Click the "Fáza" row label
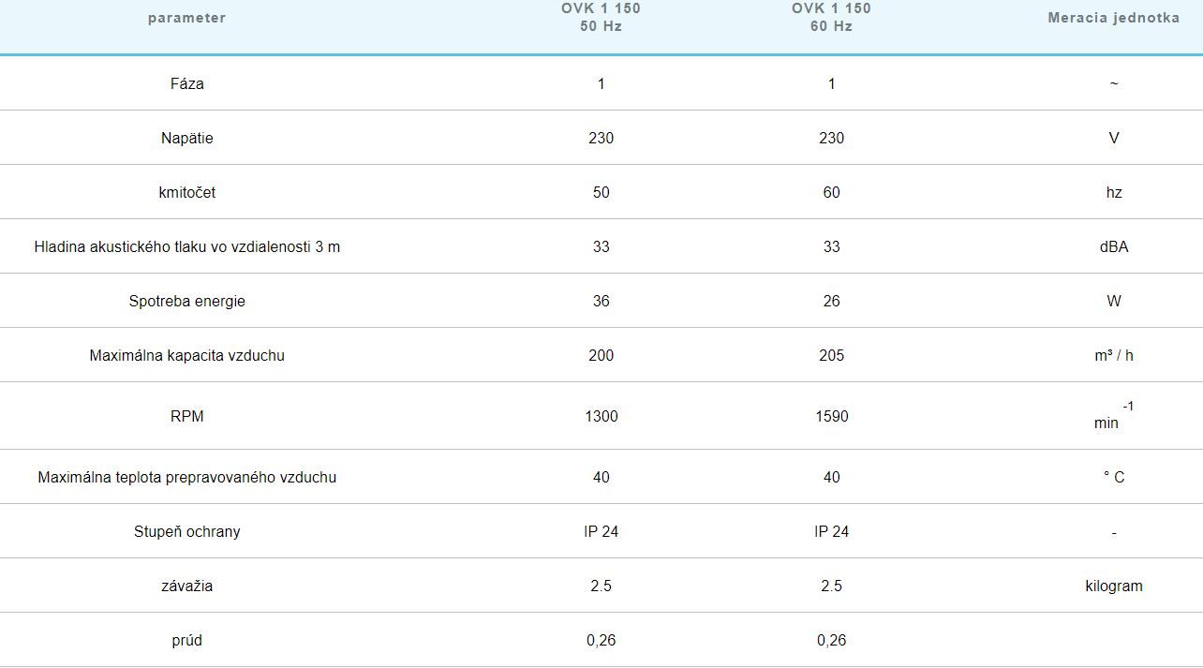Screen dimensions: 1203x668 tap(186, 83)
